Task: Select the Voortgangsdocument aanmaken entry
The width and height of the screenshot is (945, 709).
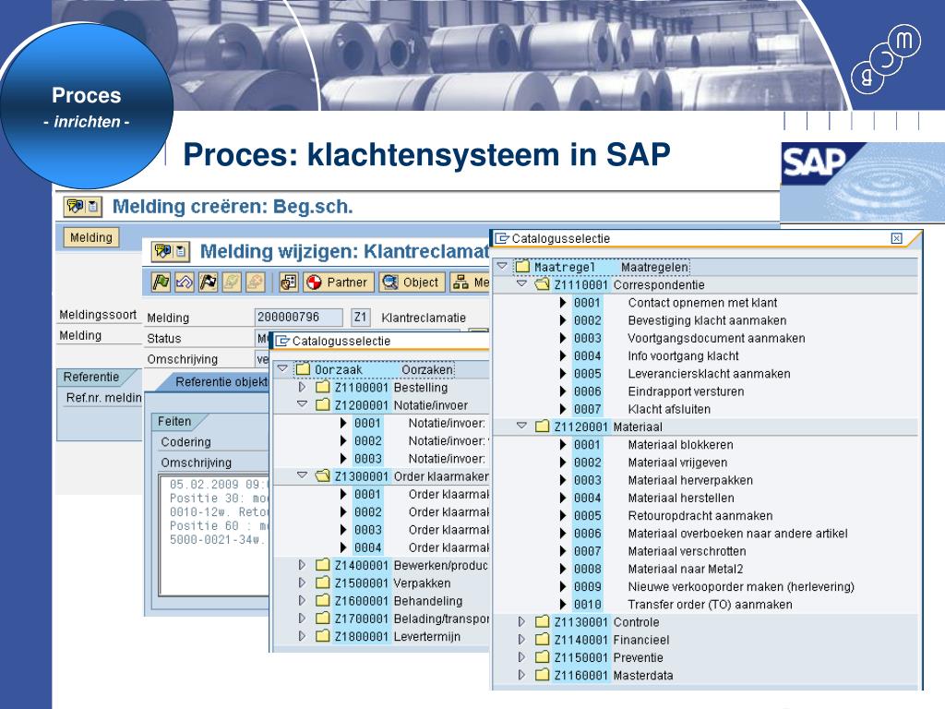Action: point(716,338)
